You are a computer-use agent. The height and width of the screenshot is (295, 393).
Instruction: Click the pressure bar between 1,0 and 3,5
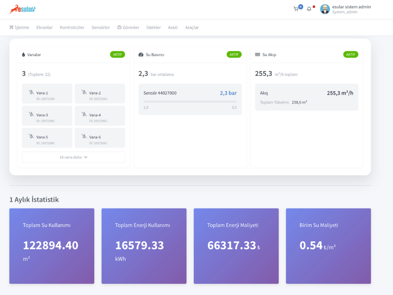point(190,101)
